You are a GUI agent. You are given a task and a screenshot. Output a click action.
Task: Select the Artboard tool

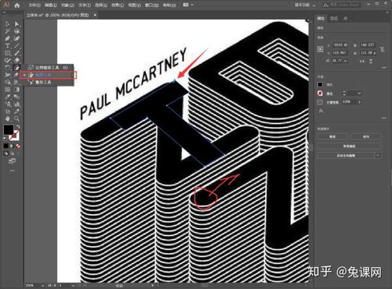coord(7,112)
